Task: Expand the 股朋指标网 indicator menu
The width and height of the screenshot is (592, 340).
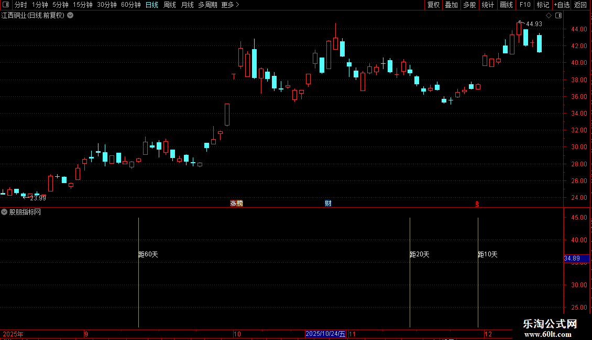Action: click(x=4, y=212)
